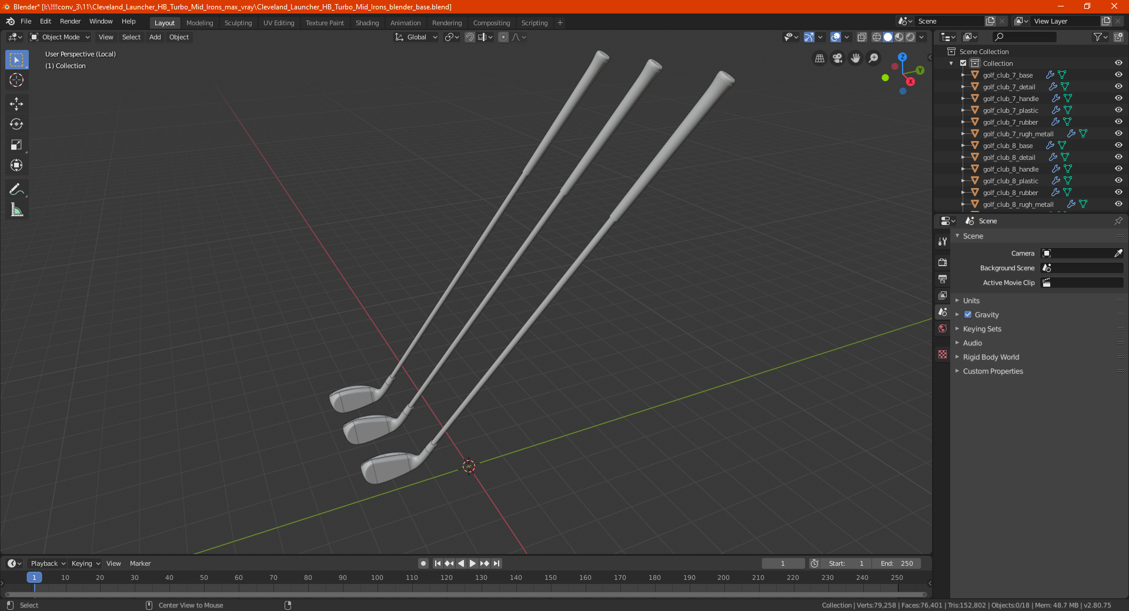
Task: Toggle show gizmos button
Action: click(809, 37)
